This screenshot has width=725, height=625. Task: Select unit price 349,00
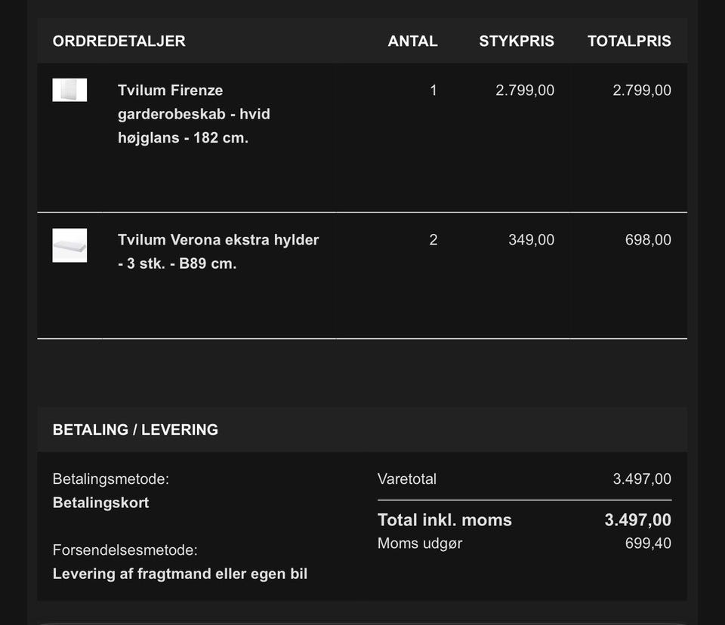[x=531, y=240]
